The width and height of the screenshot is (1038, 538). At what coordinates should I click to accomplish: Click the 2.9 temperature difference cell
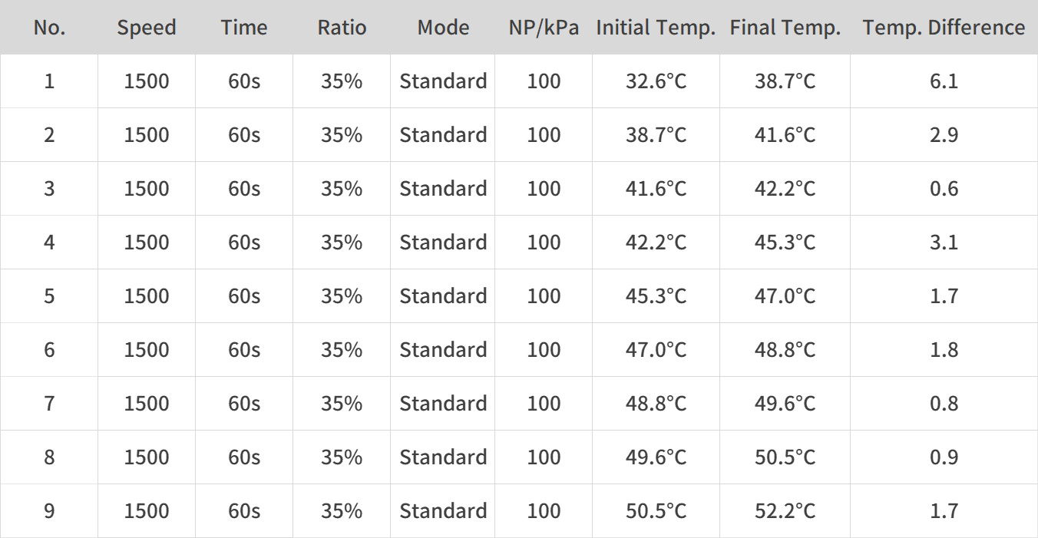click(x=944, y=135)
